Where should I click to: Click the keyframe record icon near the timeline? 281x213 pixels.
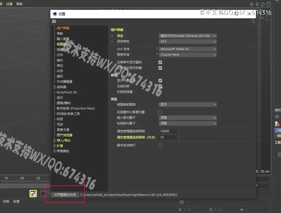coord(33,194)
